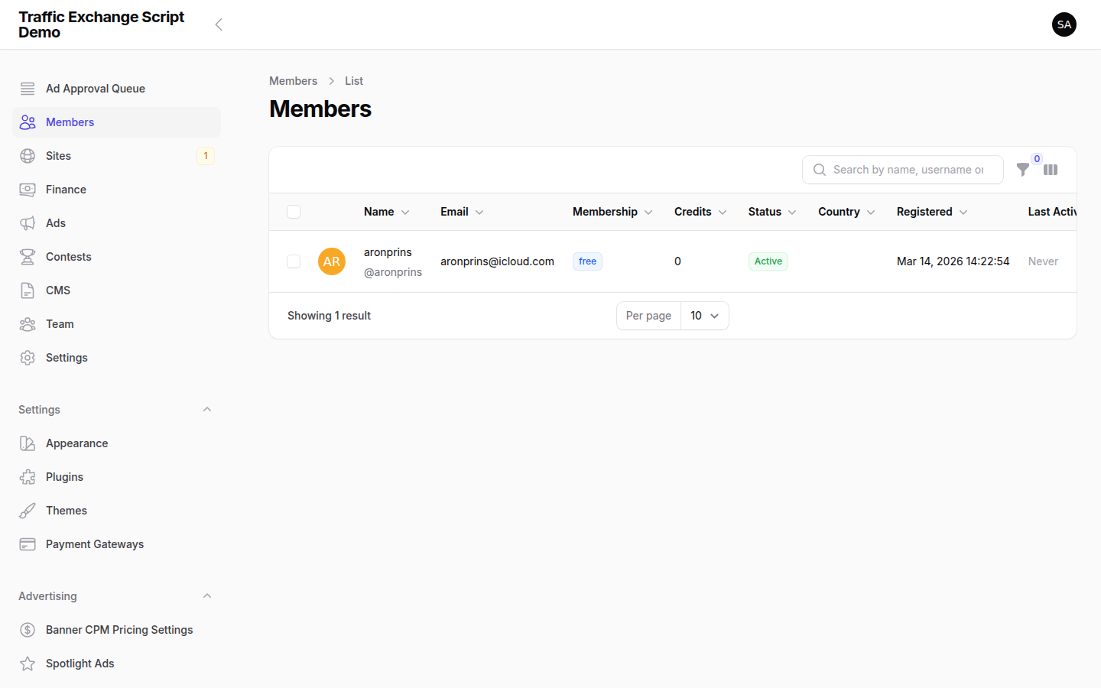
Task: Open the Ad Approval Queue section
Action: [x=95, y=88]
